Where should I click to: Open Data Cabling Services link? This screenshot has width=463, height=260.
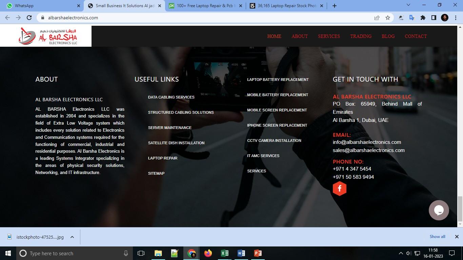(171, 97)
